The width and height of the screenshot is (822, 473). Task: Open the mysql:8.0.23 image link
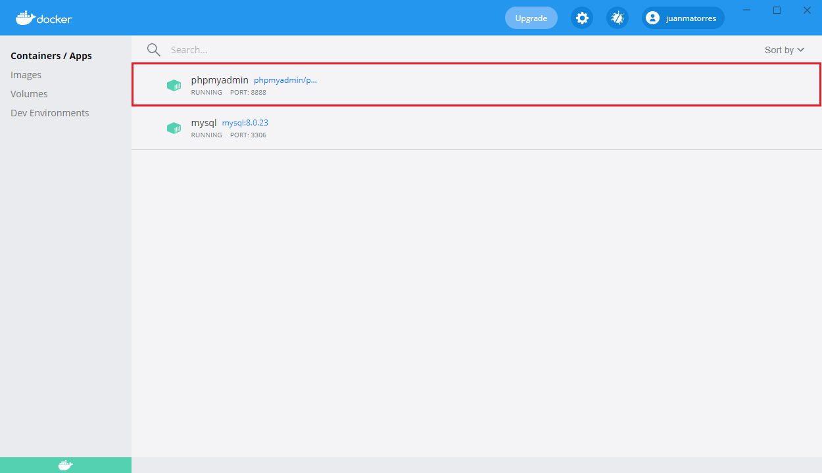[245, 123]
